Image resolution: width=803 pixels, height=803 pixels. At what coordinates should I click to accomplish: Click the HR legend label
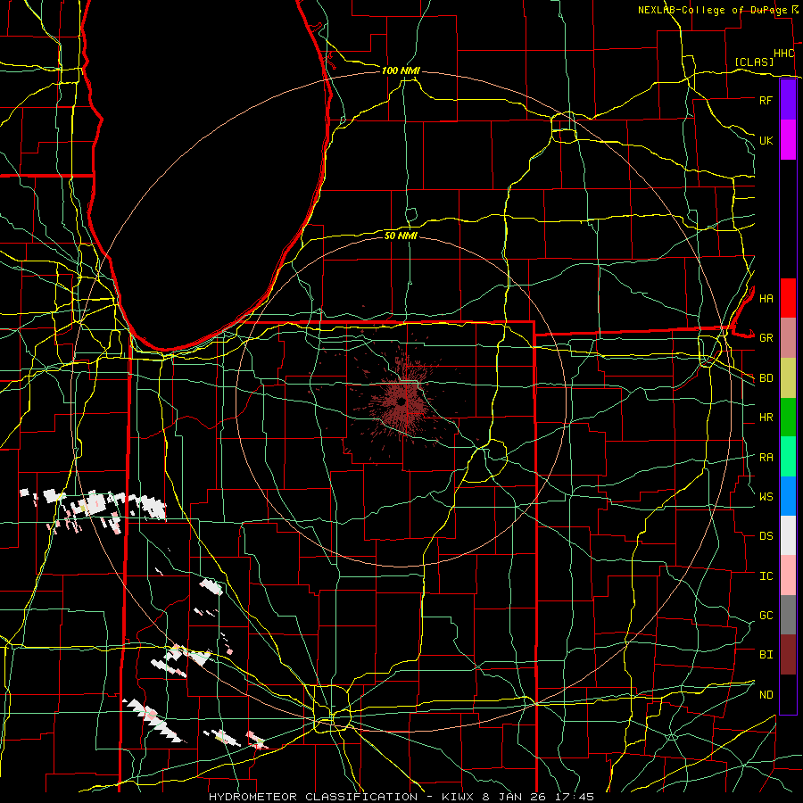point(766,418)
